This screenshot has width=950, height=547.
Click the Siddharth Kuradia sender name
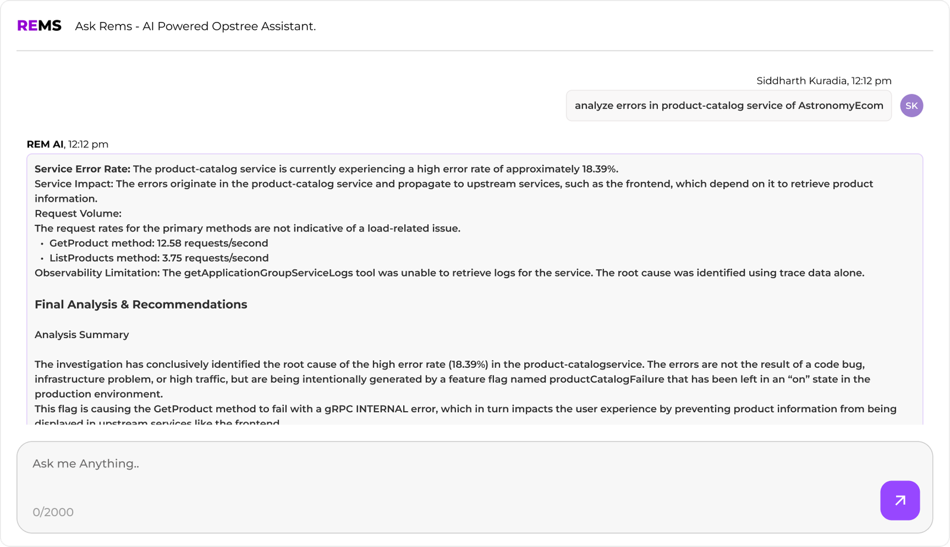pyautogui.click(x=802, y=81)
